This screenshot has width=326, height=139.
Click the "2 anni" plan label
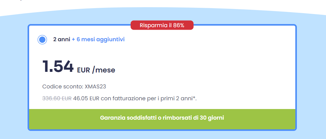[60, 40]
